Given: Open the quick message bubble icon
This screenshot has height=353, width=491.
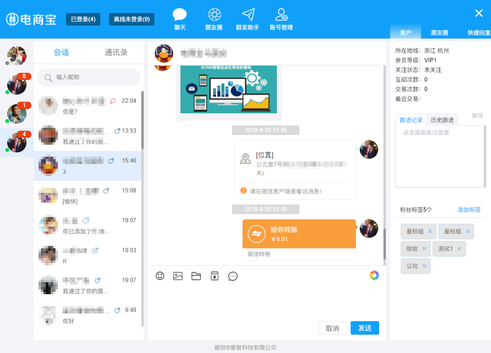Looking at the screenshot, I should pyautogui.click(x=233, y=276).
